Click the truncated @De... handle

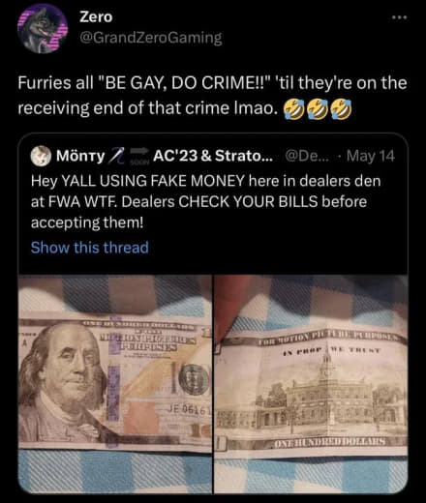308,156
